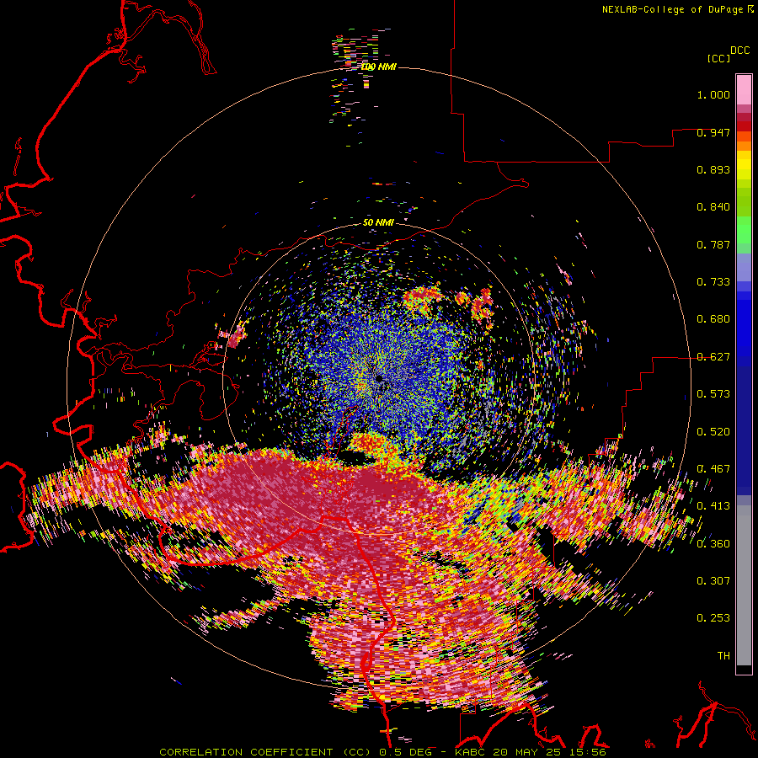Click the NEXLAB-College of DuPage credit text
This screenshot has height=758, width=758.
[672, 9]
